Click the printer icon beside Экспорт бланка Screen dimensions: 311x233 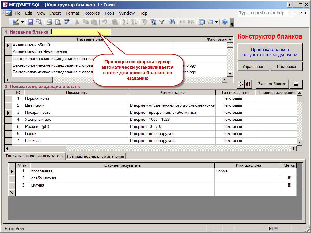click(x=296, y=84)
